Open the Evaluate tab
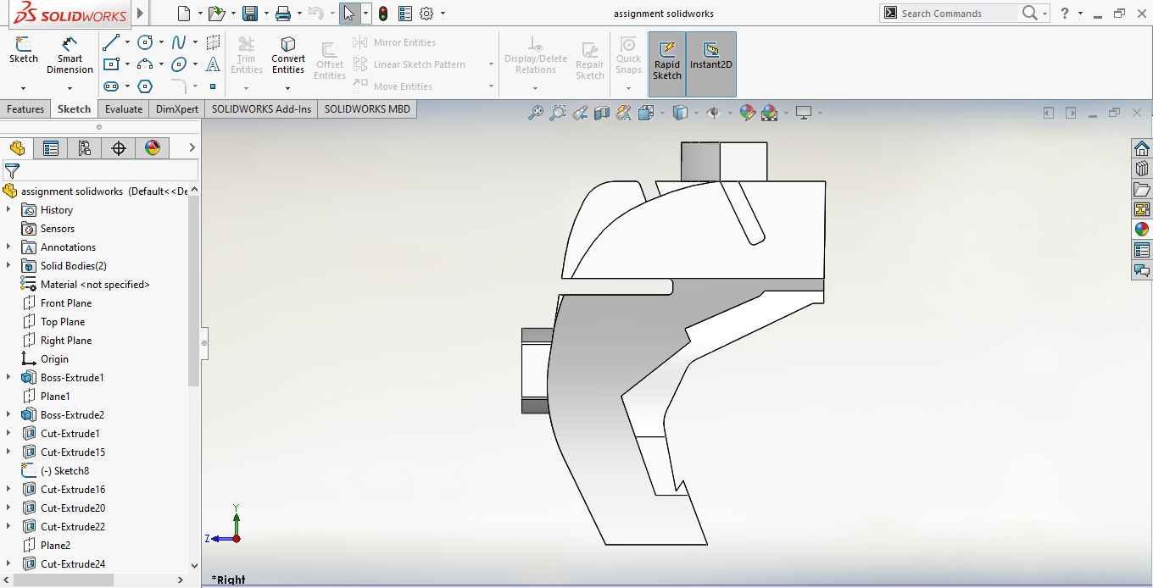Viewport: 1153px width, 588px height. [124, 109]
